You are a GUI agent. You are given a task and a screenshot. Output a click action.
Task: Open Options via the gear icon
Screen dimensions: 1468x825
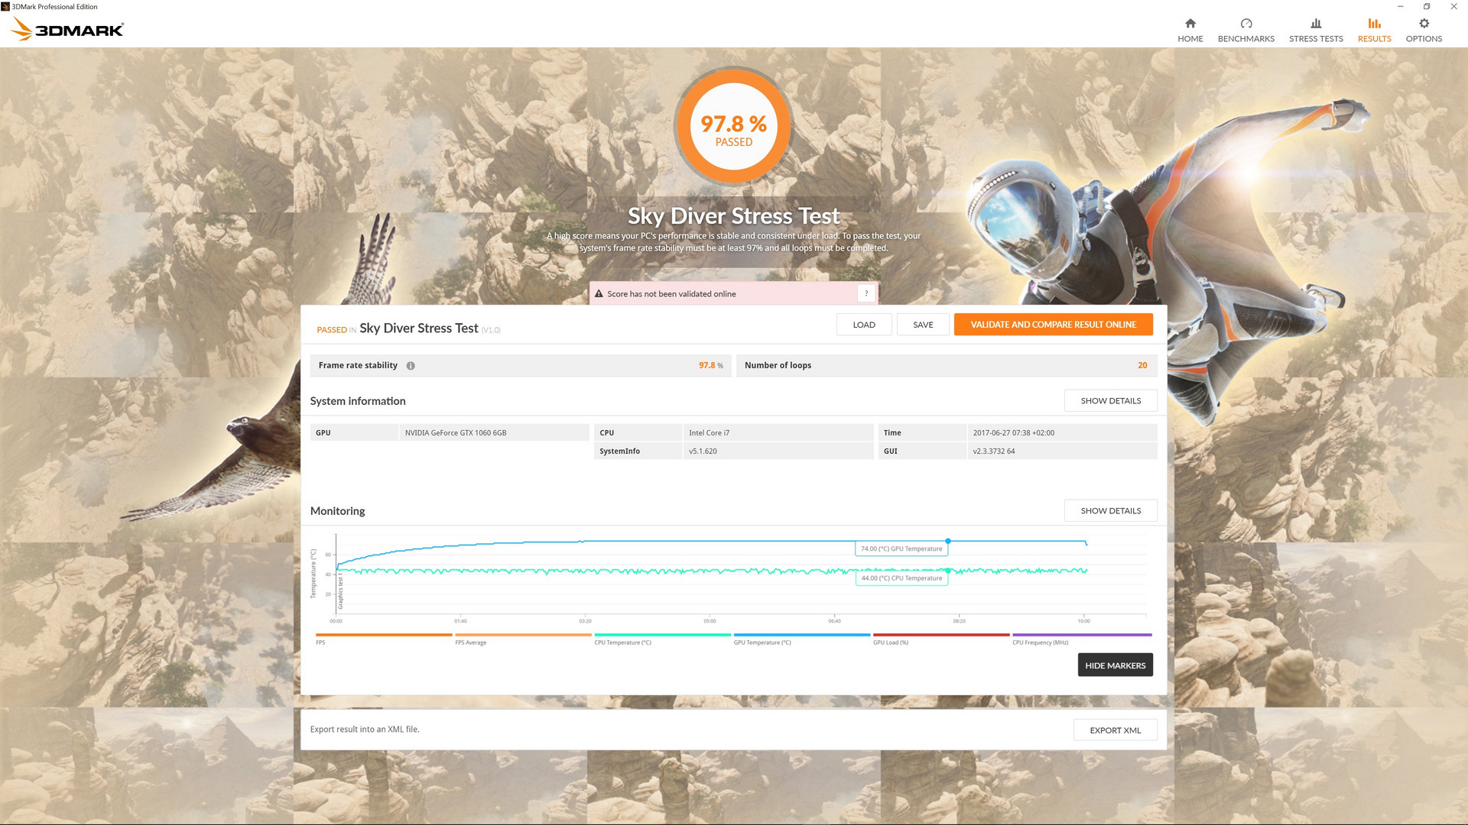(x=1423, y=24)
